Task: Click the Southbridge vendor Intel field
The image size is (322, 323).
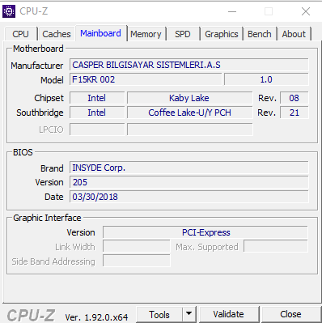Action: click(97, 113)
